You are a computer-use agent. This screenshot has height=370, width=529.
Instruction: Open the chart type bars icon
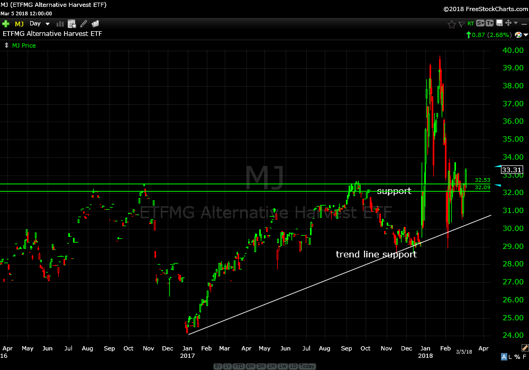pos(60,24)
